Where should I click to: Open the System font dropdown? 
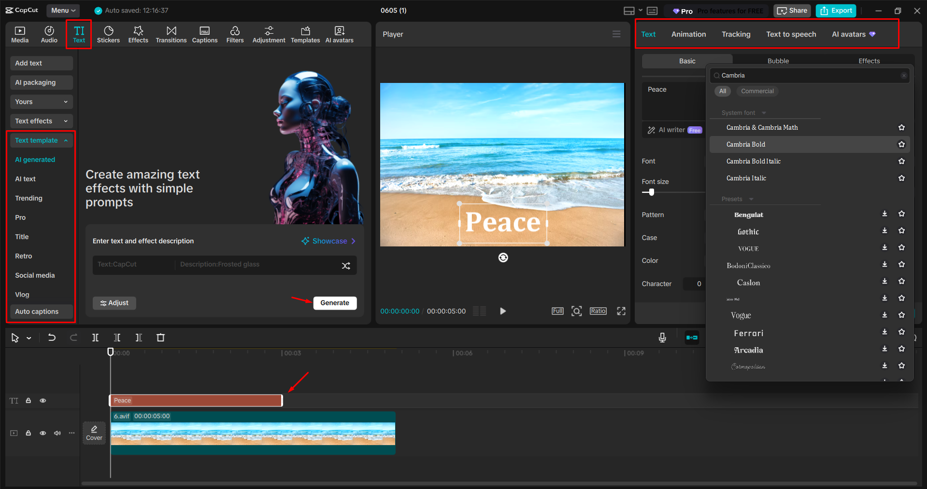click(x=742, y=112)
